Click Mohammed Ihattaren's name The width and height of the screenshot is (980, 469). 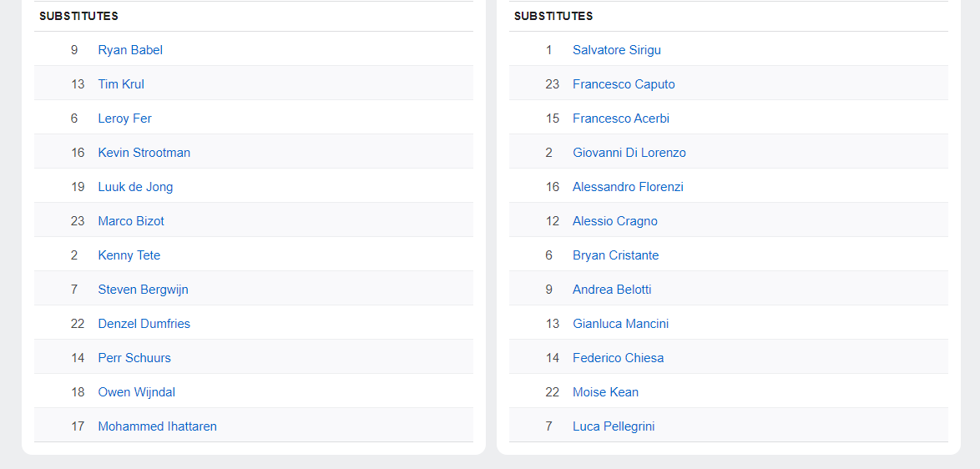click(x=157, y=426)
